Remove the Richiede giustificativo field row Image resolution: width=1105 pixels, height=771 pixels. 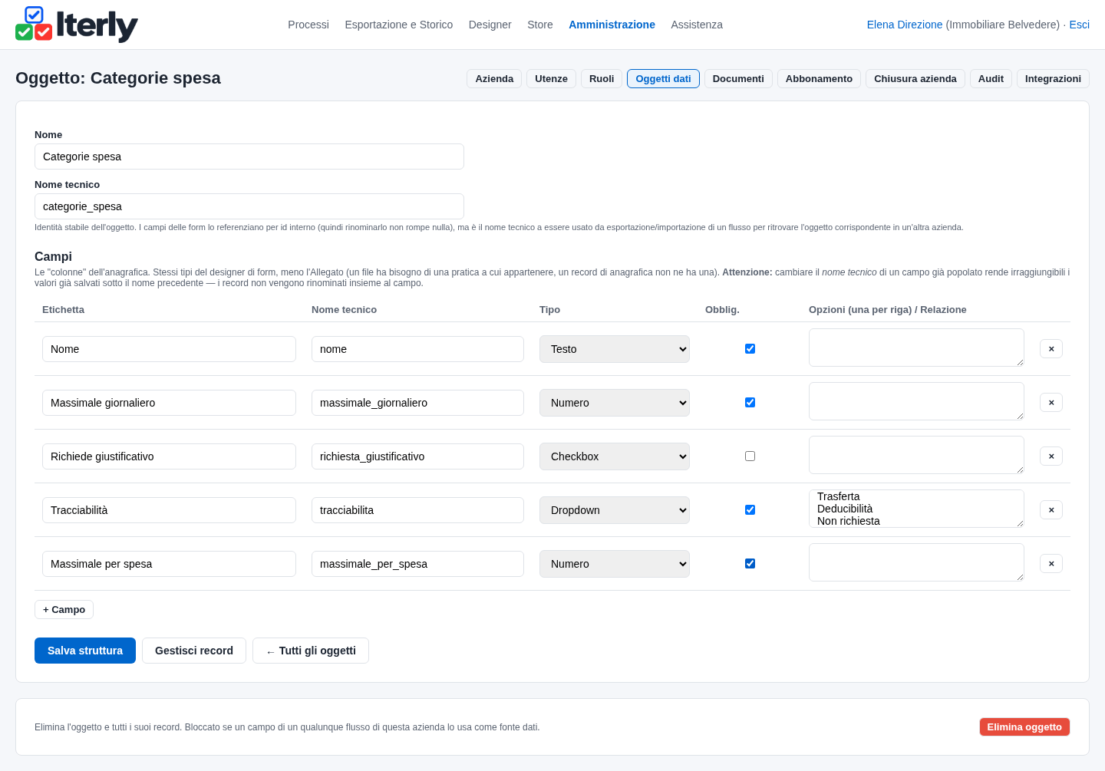1051,456
